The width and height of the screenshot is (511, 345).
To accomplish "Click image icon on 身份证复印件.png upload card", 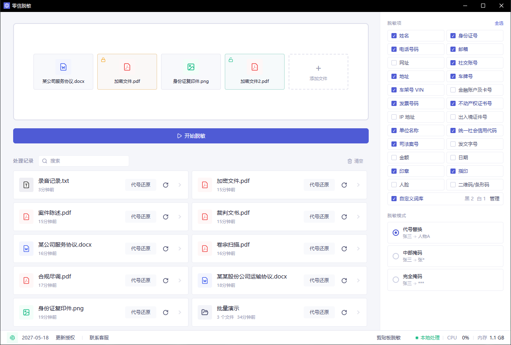I will [191, 67].
